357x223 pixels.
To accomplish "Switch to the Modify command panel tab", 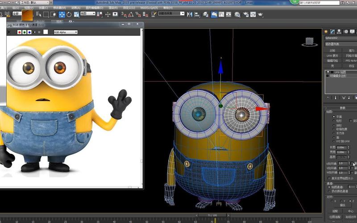I will (332, 32).
